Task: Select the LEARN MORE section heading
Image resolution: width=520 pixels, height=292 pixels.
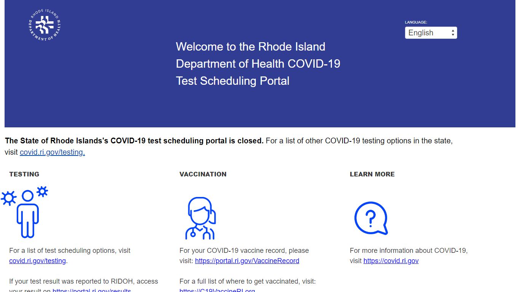Action: pos(372,174)
